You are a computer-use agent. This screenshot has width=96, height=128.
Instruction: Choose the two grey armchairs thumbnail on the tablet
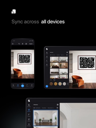tap(63, 71)
